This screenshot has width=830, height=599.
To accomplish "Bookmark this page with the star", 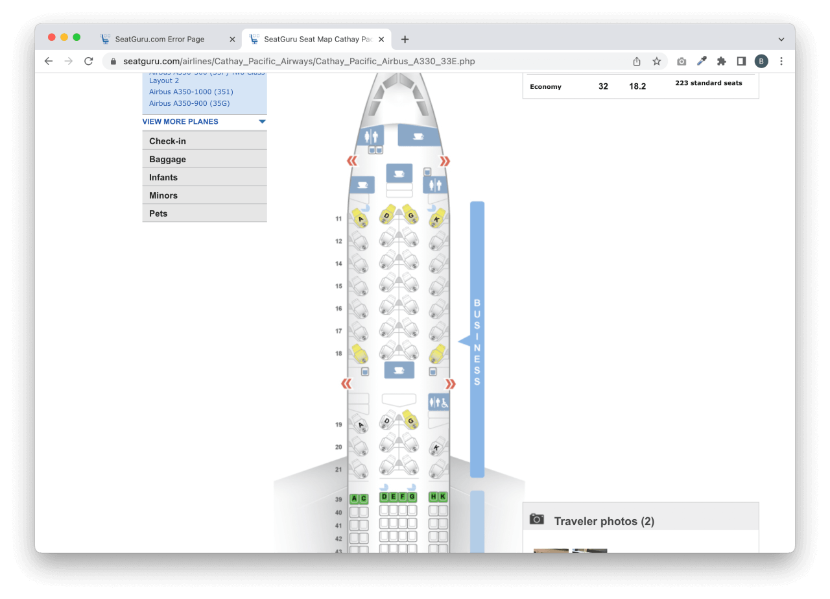I will 657,61.
